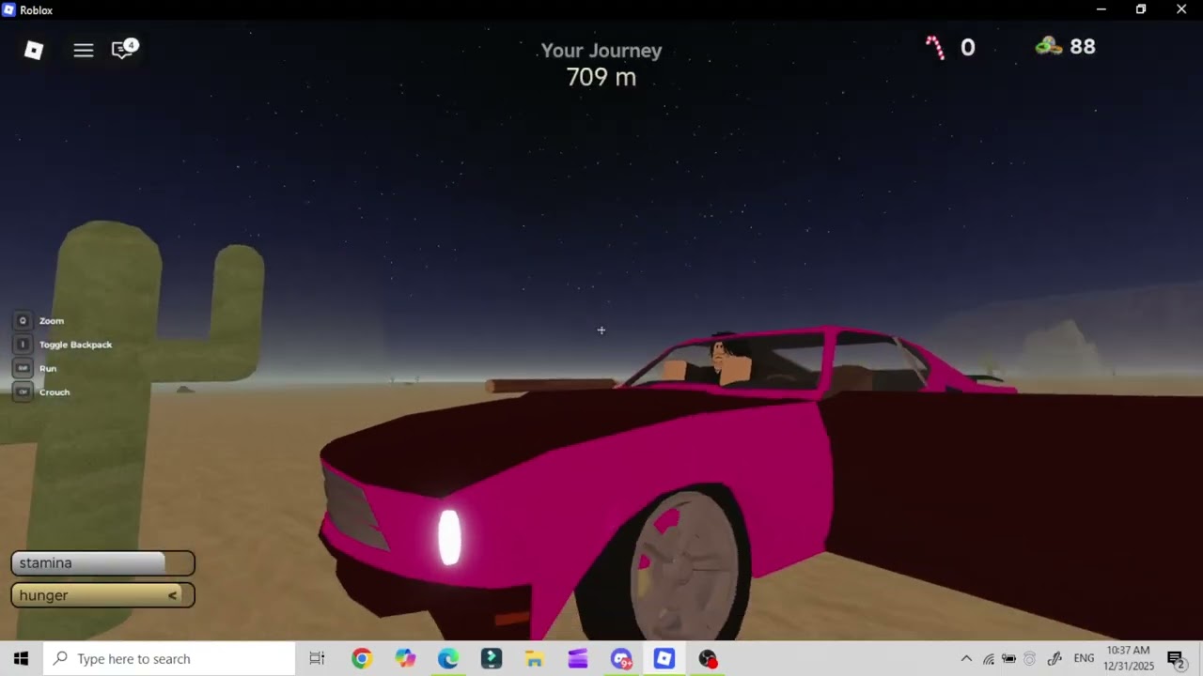This screenshot has width=1203, height=676.
Task: Click the pink car's glowing headlight
Action: coord(450,537)
